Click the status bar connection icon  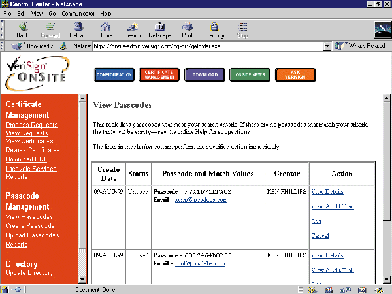click(18, 289)
